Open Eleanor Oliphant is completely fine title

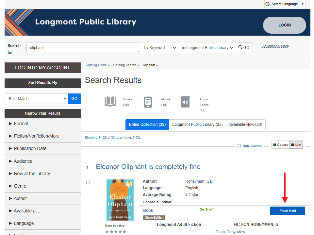[148, 167]
